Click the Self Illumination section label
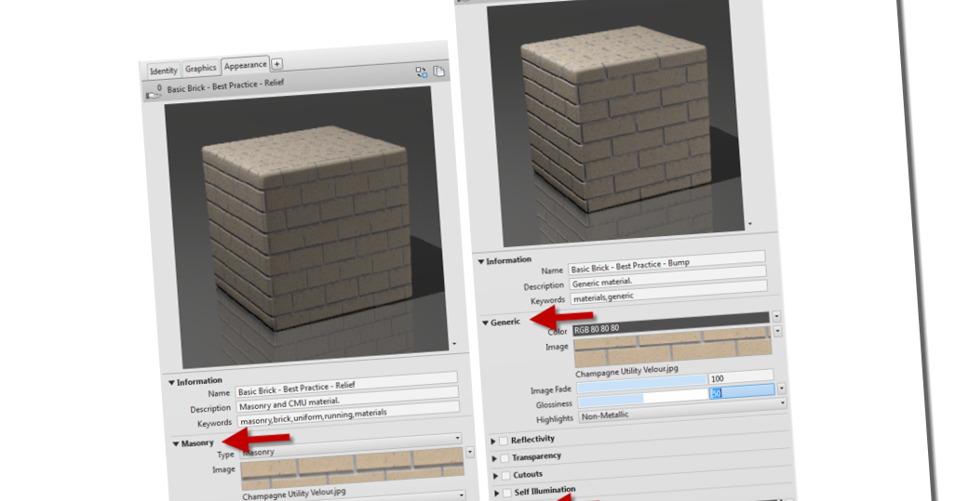The image size is (955, 501). [x=545, y=491]
